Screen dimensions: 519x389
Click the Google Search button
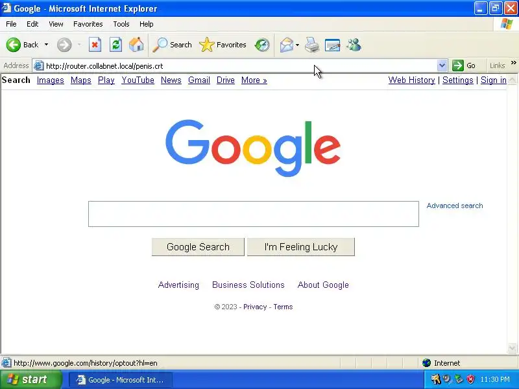pos(198,247)
